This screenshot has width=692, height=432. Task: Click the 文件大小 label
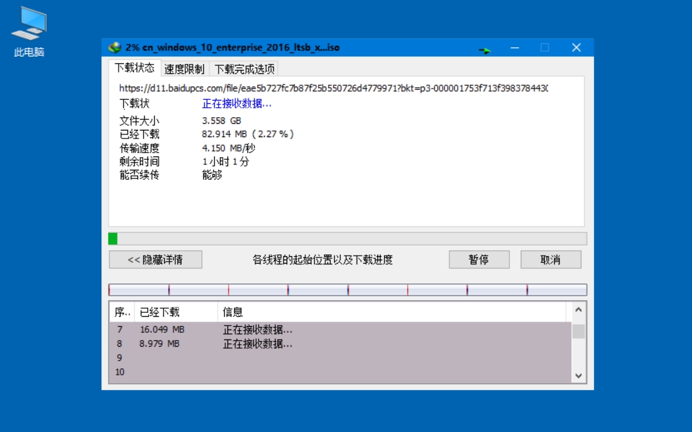tap(139, 120)
